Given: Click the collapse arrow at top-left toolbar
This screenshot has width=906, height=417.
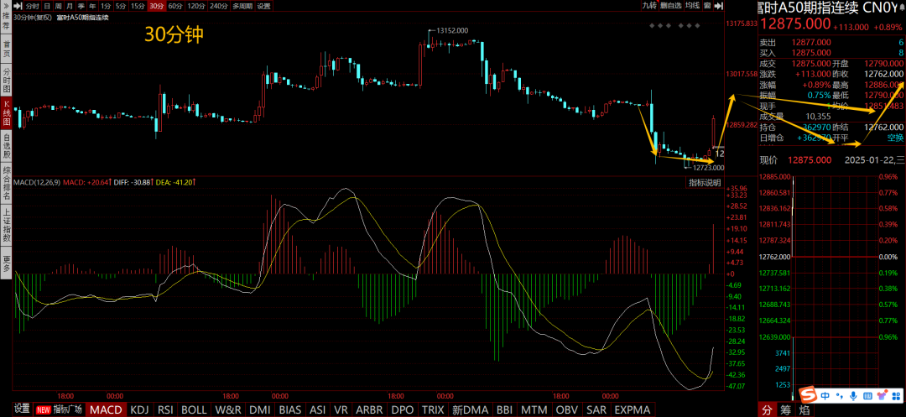Looking at the screenshot, I should pyautogui.click(x=18, y=6).
